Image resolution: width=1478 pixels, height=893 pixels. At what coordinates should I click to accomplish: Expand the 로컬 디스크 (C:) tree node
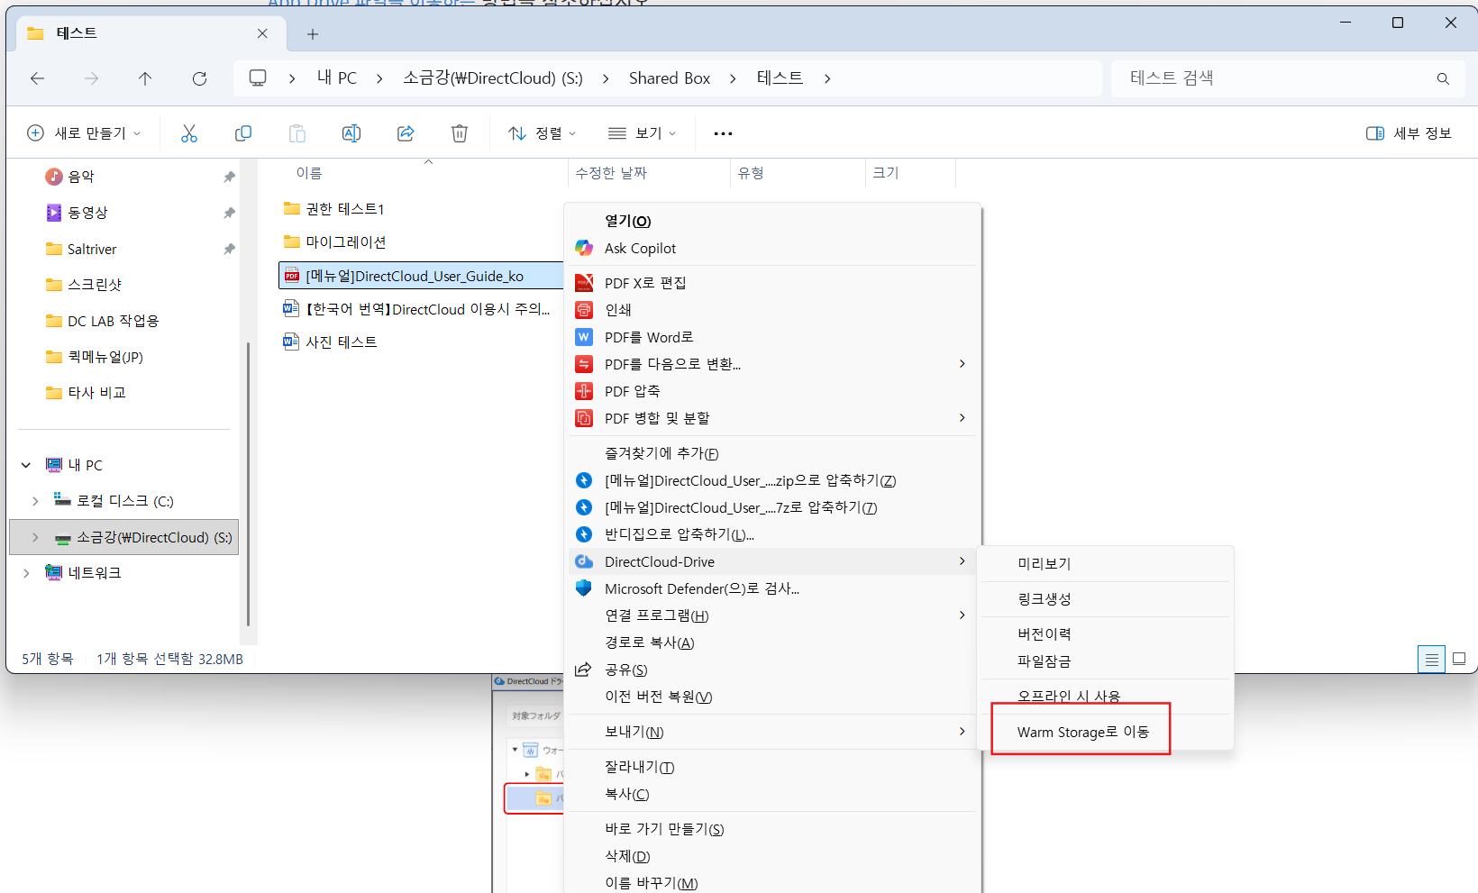pos(35,501)
